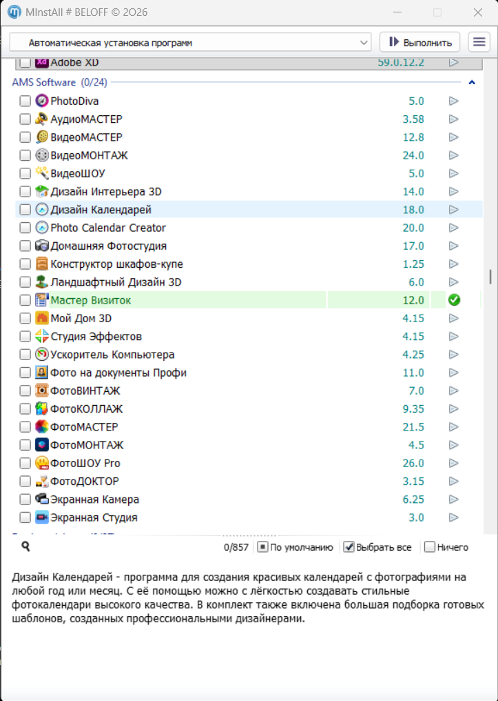Click the dotted splitter above the search bar
The width and height of the screenshot is (498, 701).
249,535
